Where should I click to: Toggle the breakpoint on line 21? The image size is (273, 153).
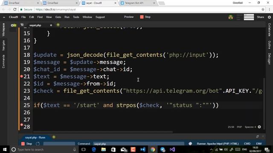tap(21, 76)
